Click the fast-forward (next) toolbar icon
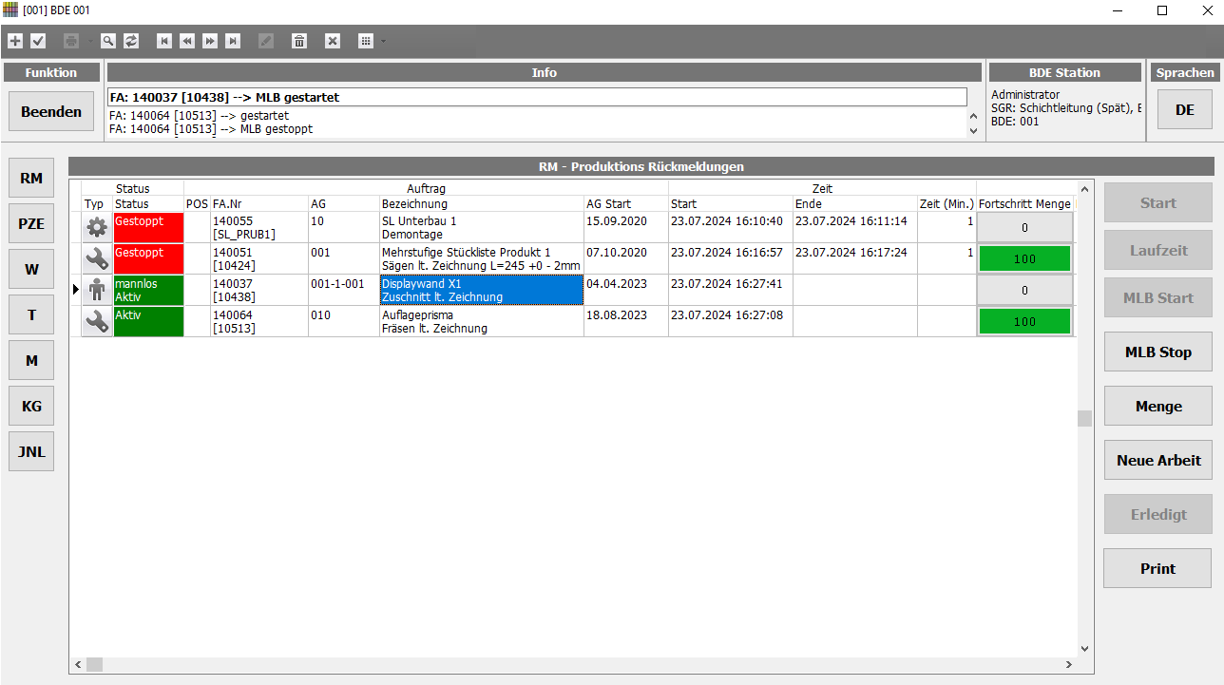1224x685 pixels. pyautogui.click(x=210, y=41)
